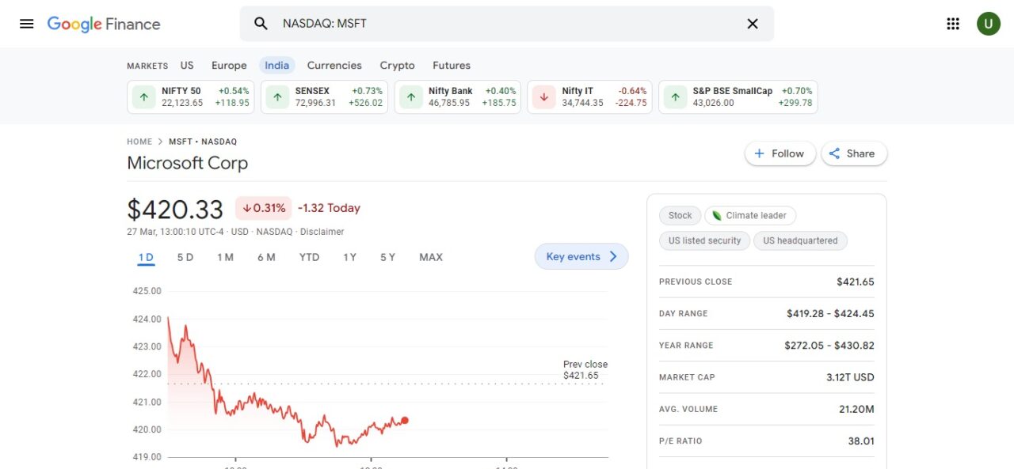The width and height of the screenshot is (1014, 469).
Task: Open the S&P BSE SmallCap card
Action: pos(738,97)
